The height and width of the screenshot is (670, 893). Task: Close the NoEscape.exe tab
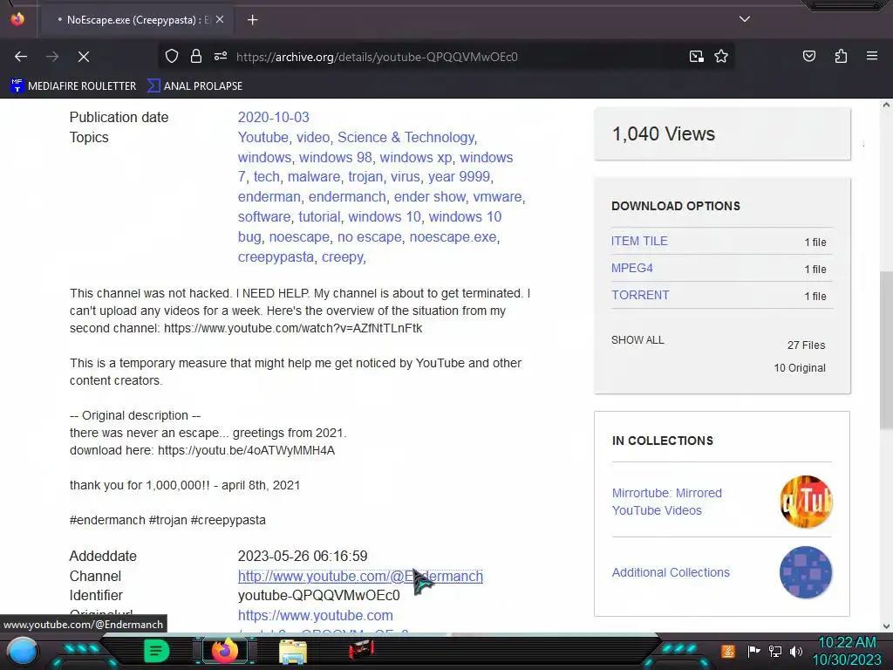pos(220,19)
